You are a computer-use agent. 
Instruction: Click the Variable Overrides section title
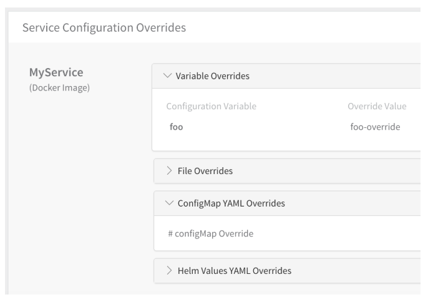point(212,76)
